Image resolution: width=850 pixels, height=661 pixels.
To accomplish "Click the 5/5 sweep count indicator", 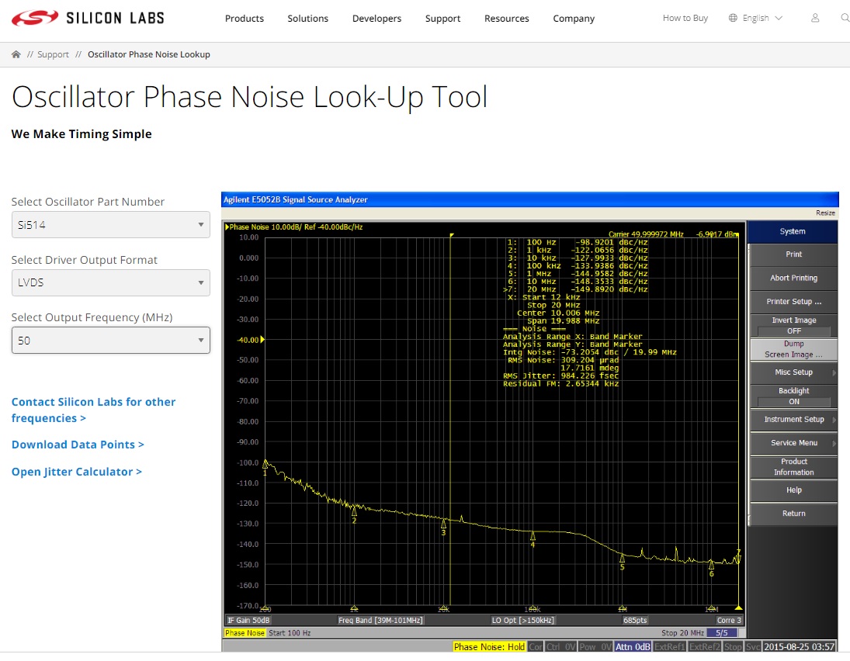I will 721,633.
